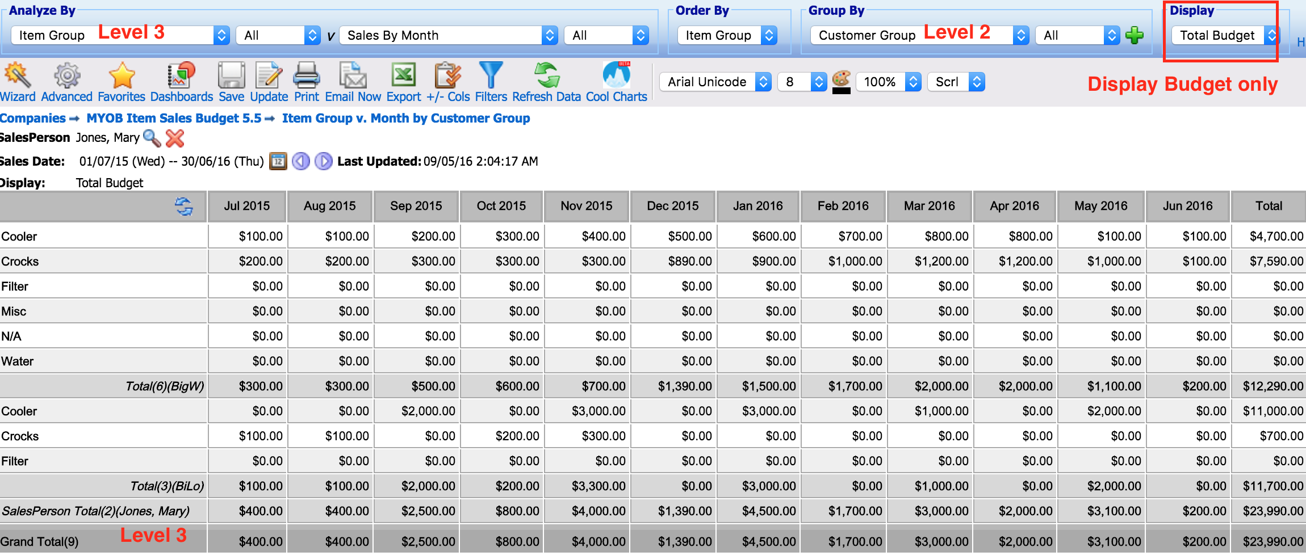The height and width of the screenshot is (556, 1306).
Task: Click the Dec 2015 column header
Action: click(x=673, y=206)
